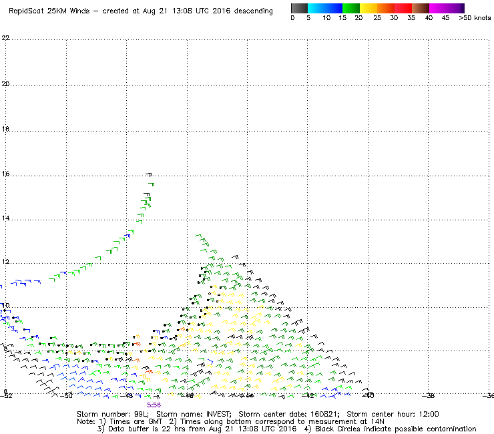The image size is (494, 434).
Task: Click the yellow 20-25 knots color band
Action: (368, 8)
